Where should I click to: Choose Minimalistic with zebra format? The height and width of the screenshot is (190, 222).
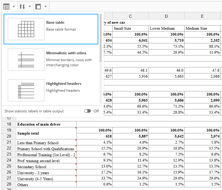click(x=51, y=60)
